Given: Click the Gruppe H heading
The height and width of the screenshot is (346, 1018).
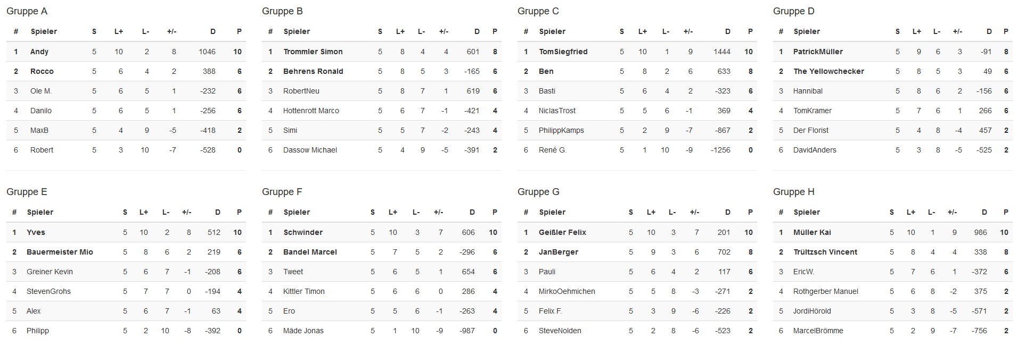Looking at the screenshot, I should 794,192.
